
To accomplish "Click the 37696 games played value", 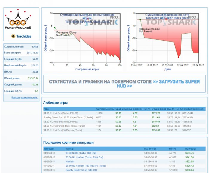I will (x=35, y=47).
